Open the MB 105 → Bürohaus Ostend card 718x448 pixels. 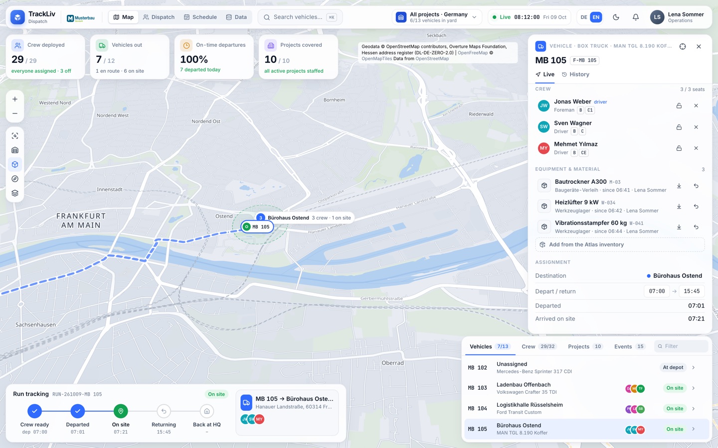(x=287, y=412)
